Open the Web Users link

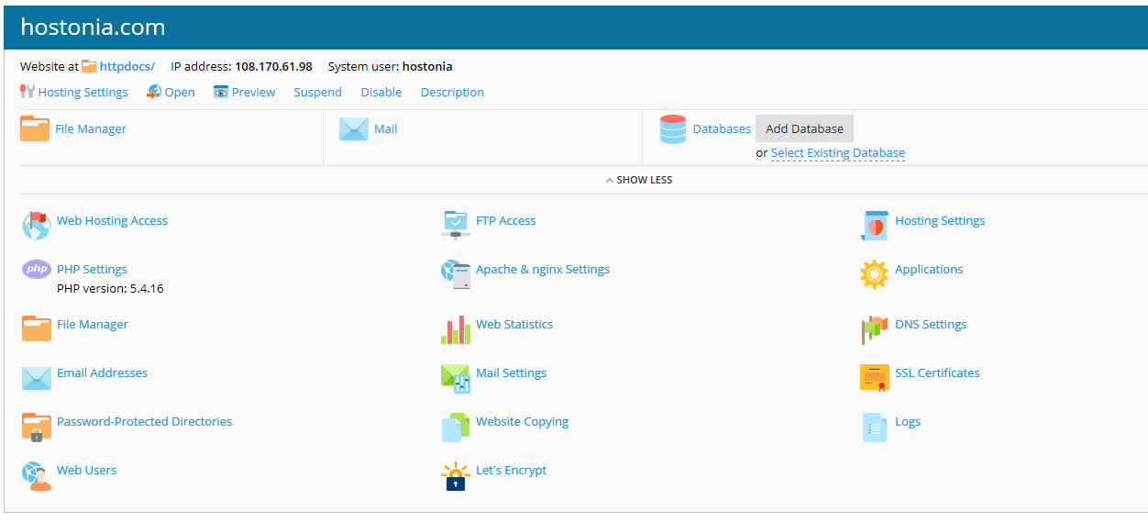click(x=86, y=470)
